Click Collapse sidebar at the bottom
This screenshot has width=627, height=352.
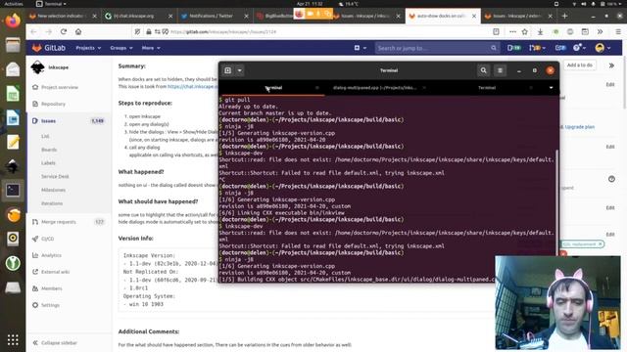pos(59,343)
